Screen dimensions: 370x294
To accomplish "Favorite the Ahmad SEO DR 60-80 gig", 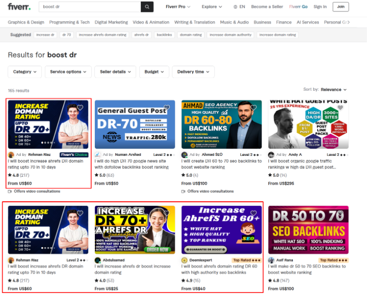I will tap(253, 108).
